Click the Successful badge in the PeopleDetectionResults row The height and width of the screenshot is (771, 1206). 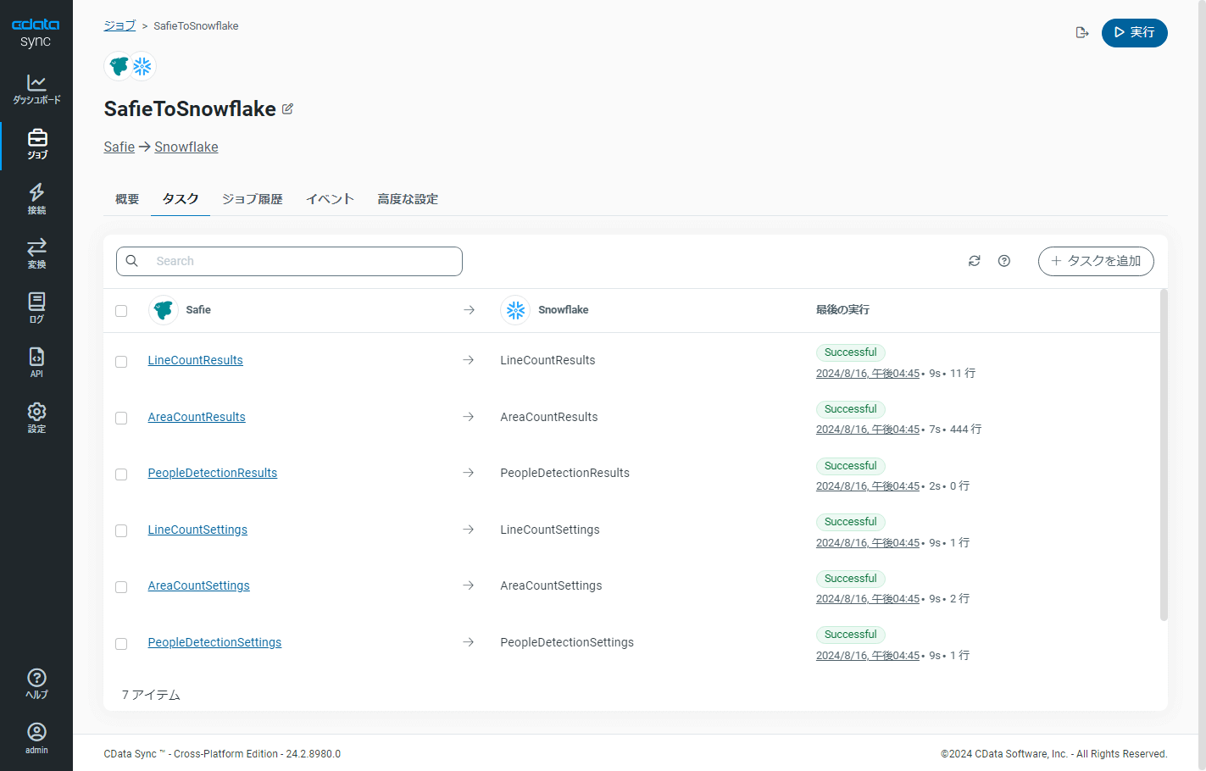tap(851, 466)
